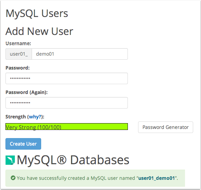Screen dimensions: 201x190
Task: Click the green success checkmark icon
Action: coord(13,178)
